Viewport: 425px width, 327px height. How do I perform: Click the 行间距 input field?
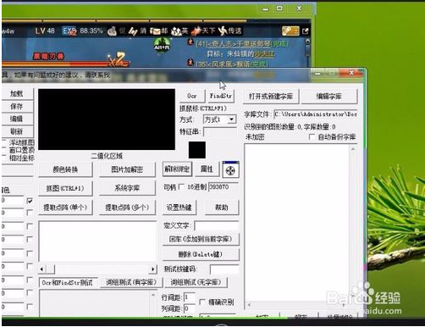[190, 297]
